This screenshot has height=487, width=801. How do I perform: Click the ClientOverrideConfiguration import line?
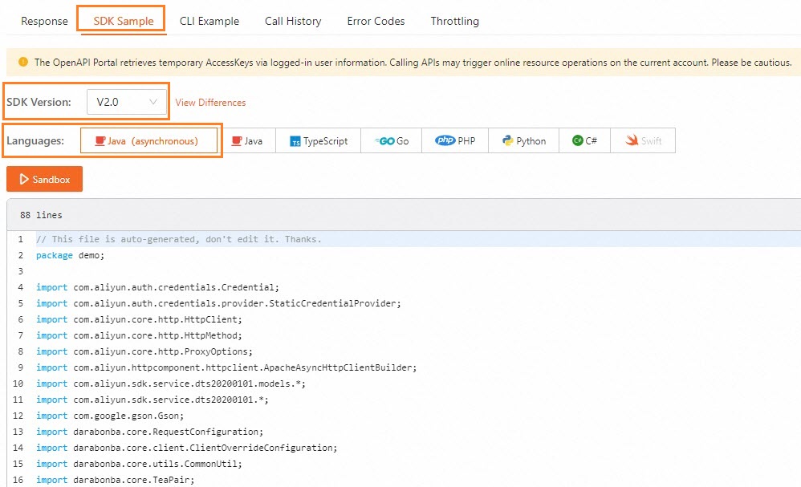click(186, 448)
